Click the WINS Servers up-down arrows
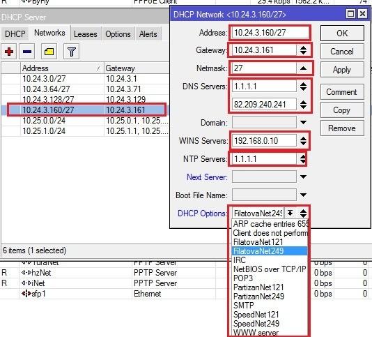This screenshot has height=337, width=372. click(303, 141)
